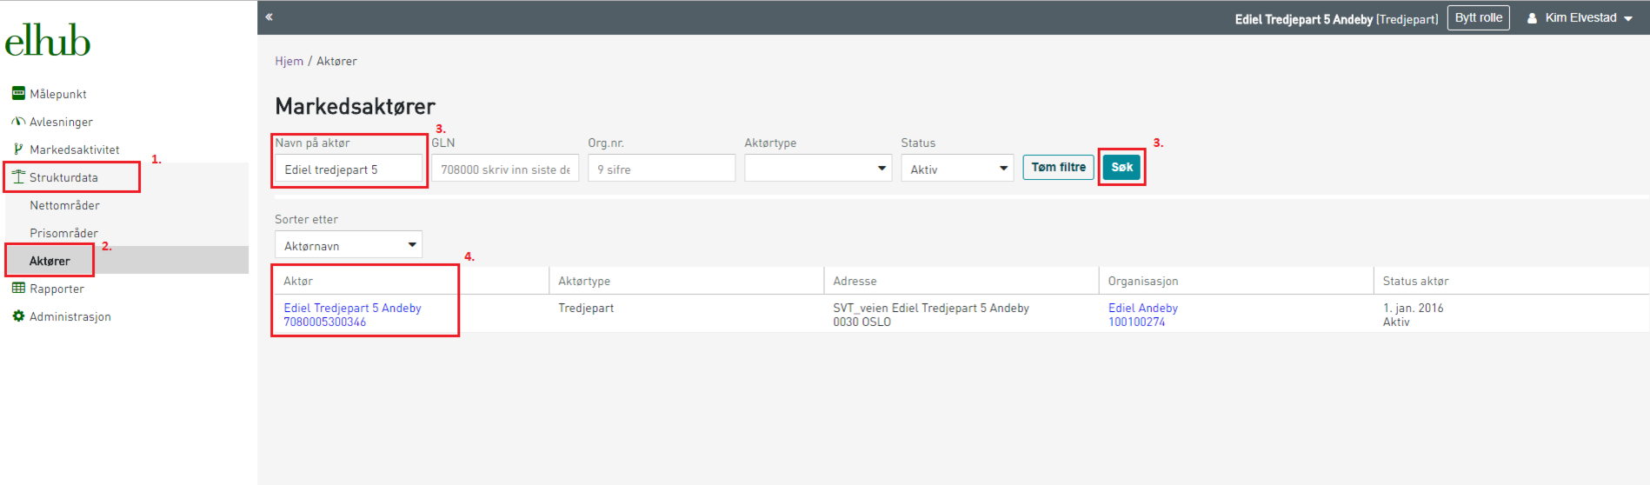Click the Målepunkt meter icon
Viewport: 1650px width, 485px height.
18,93
